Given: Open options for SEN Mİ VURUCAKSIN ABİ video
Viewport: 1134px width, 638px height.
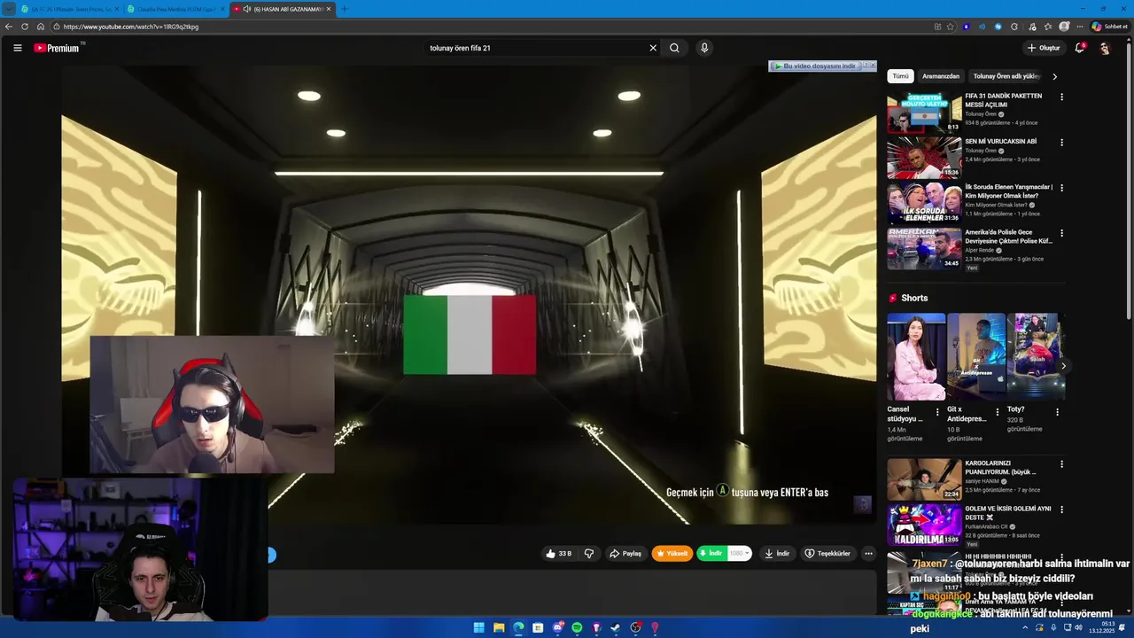Looking at the screenshot, I should [x=1061, y=142].
